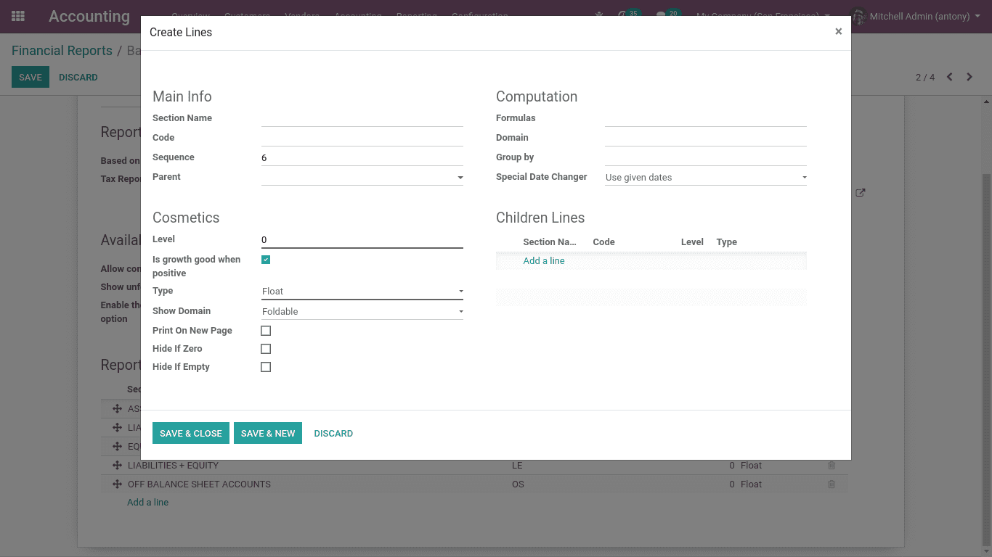Viewport: 992px width, 557px height.
Task: Click the Save button on the form
Action: (x=31, y=77)
